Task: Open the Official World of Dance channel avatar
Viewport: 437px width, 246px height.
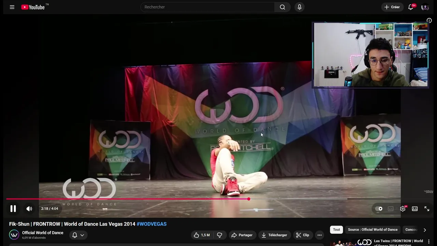Action: pos(14,235)
